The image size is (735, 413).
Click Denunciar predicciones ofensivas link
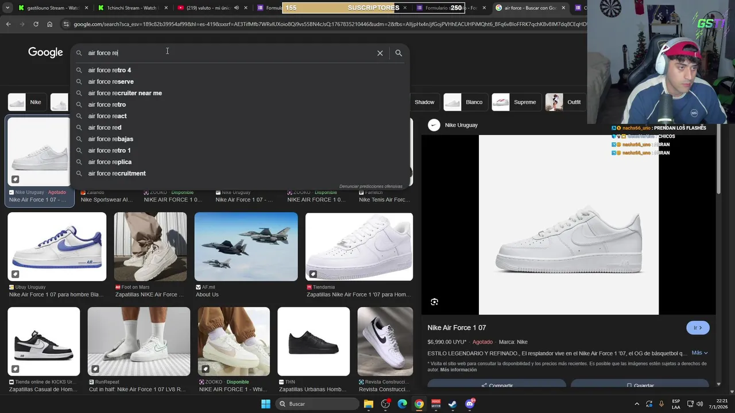pos(371,186)
